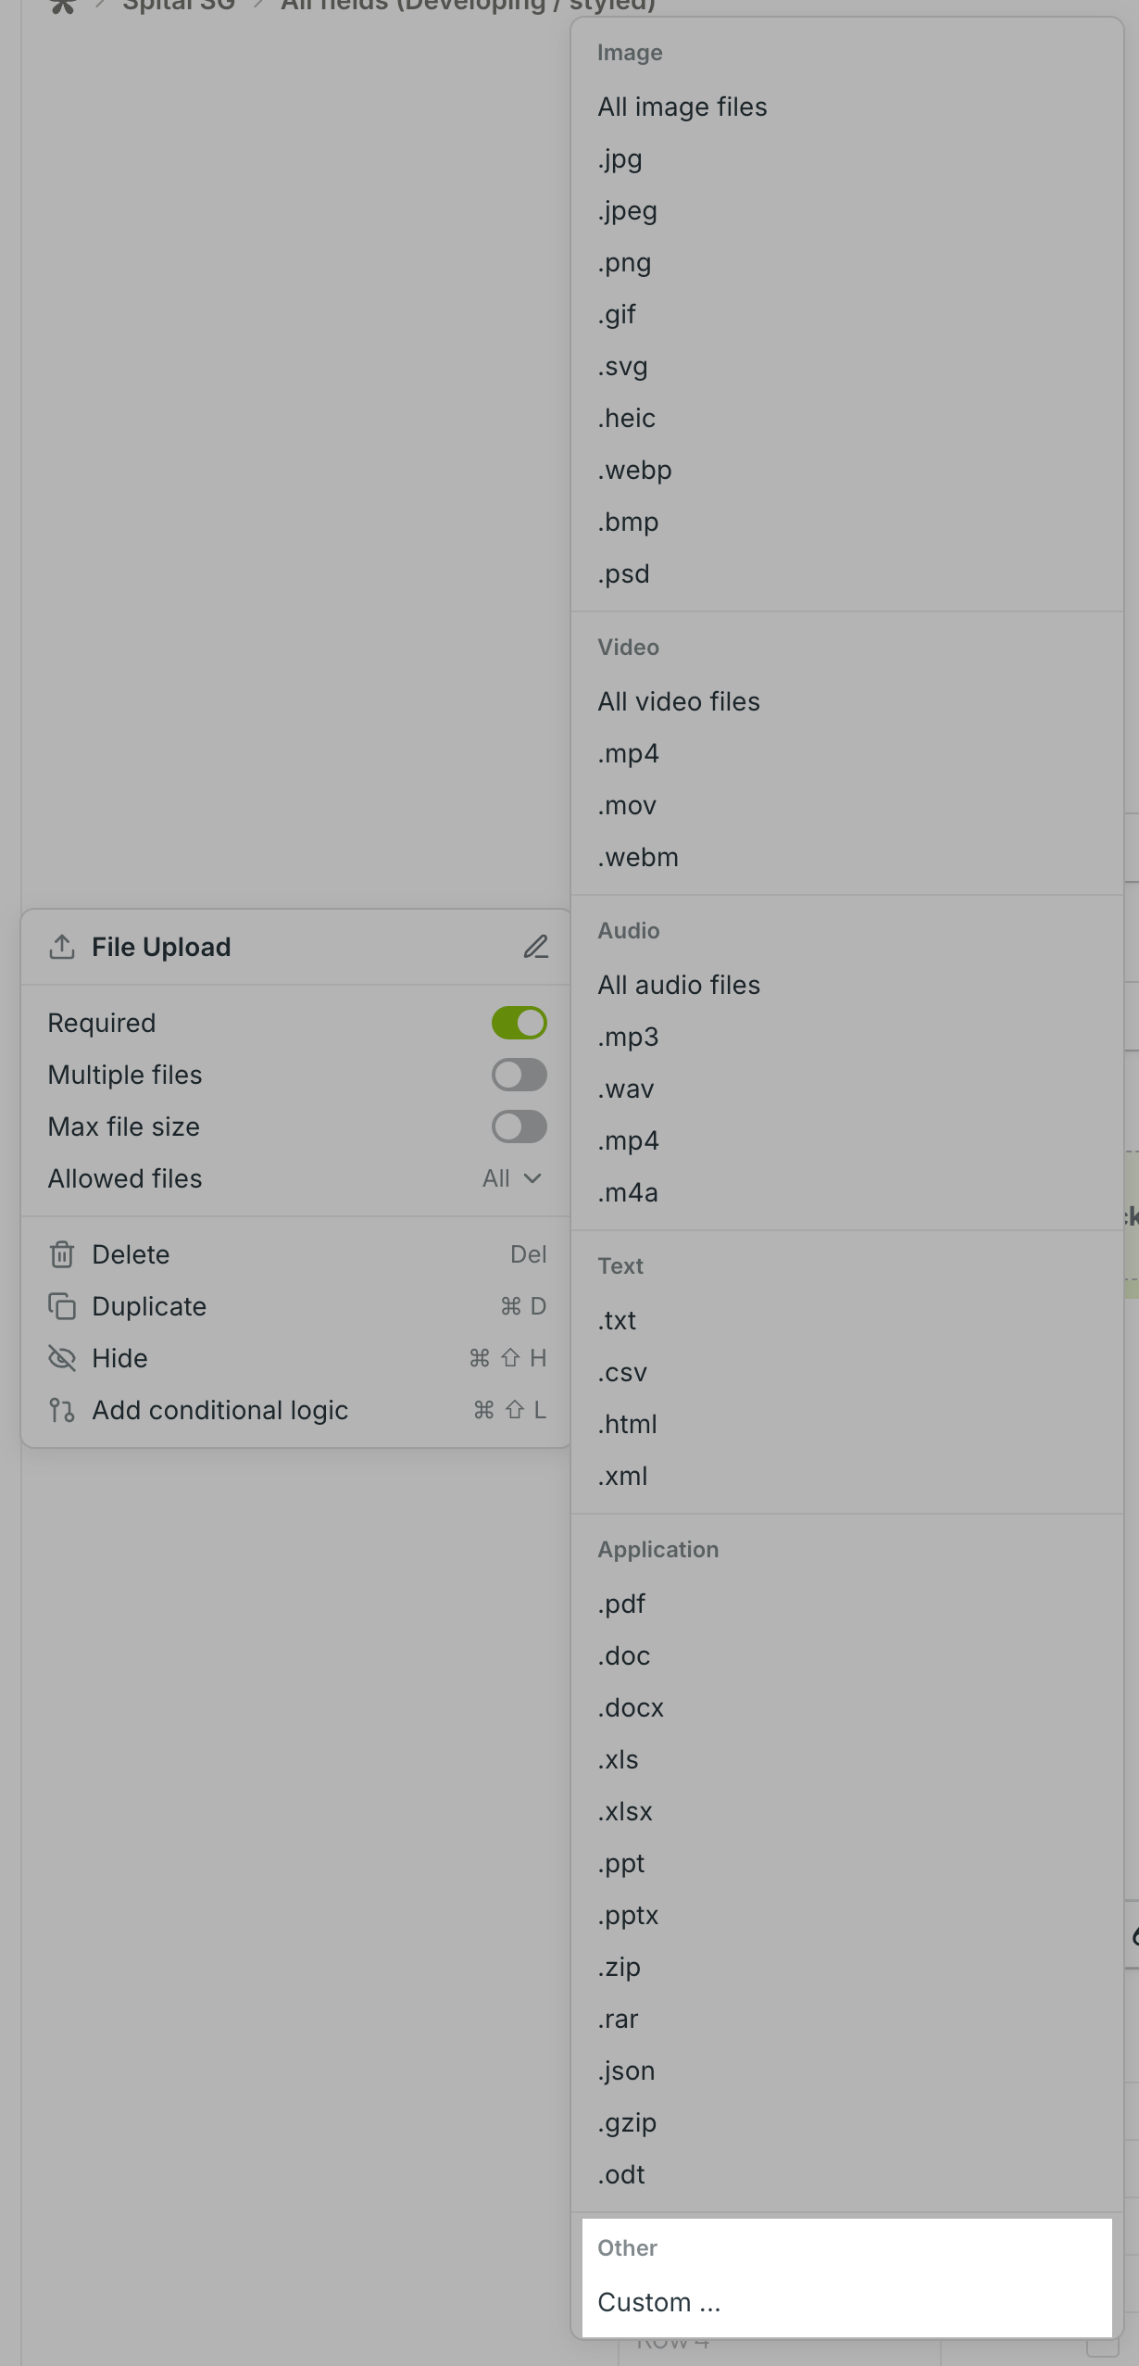Select the .html file type

tap(846, 1424)
